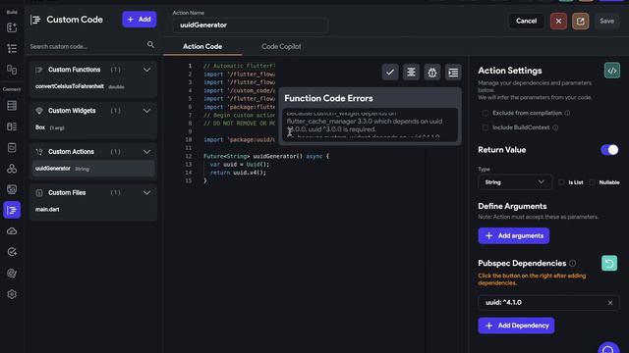629x353 pixels.
Task: Click the Save button
Action: click(606, 21)
